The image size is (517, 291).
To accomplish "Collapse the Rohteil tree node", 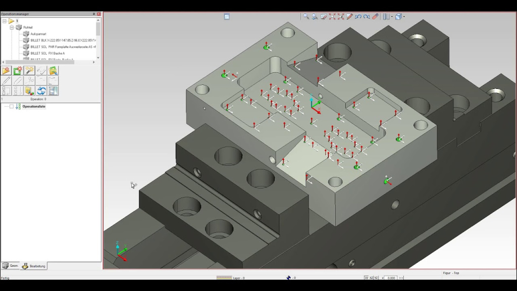I will click(12, 27).
